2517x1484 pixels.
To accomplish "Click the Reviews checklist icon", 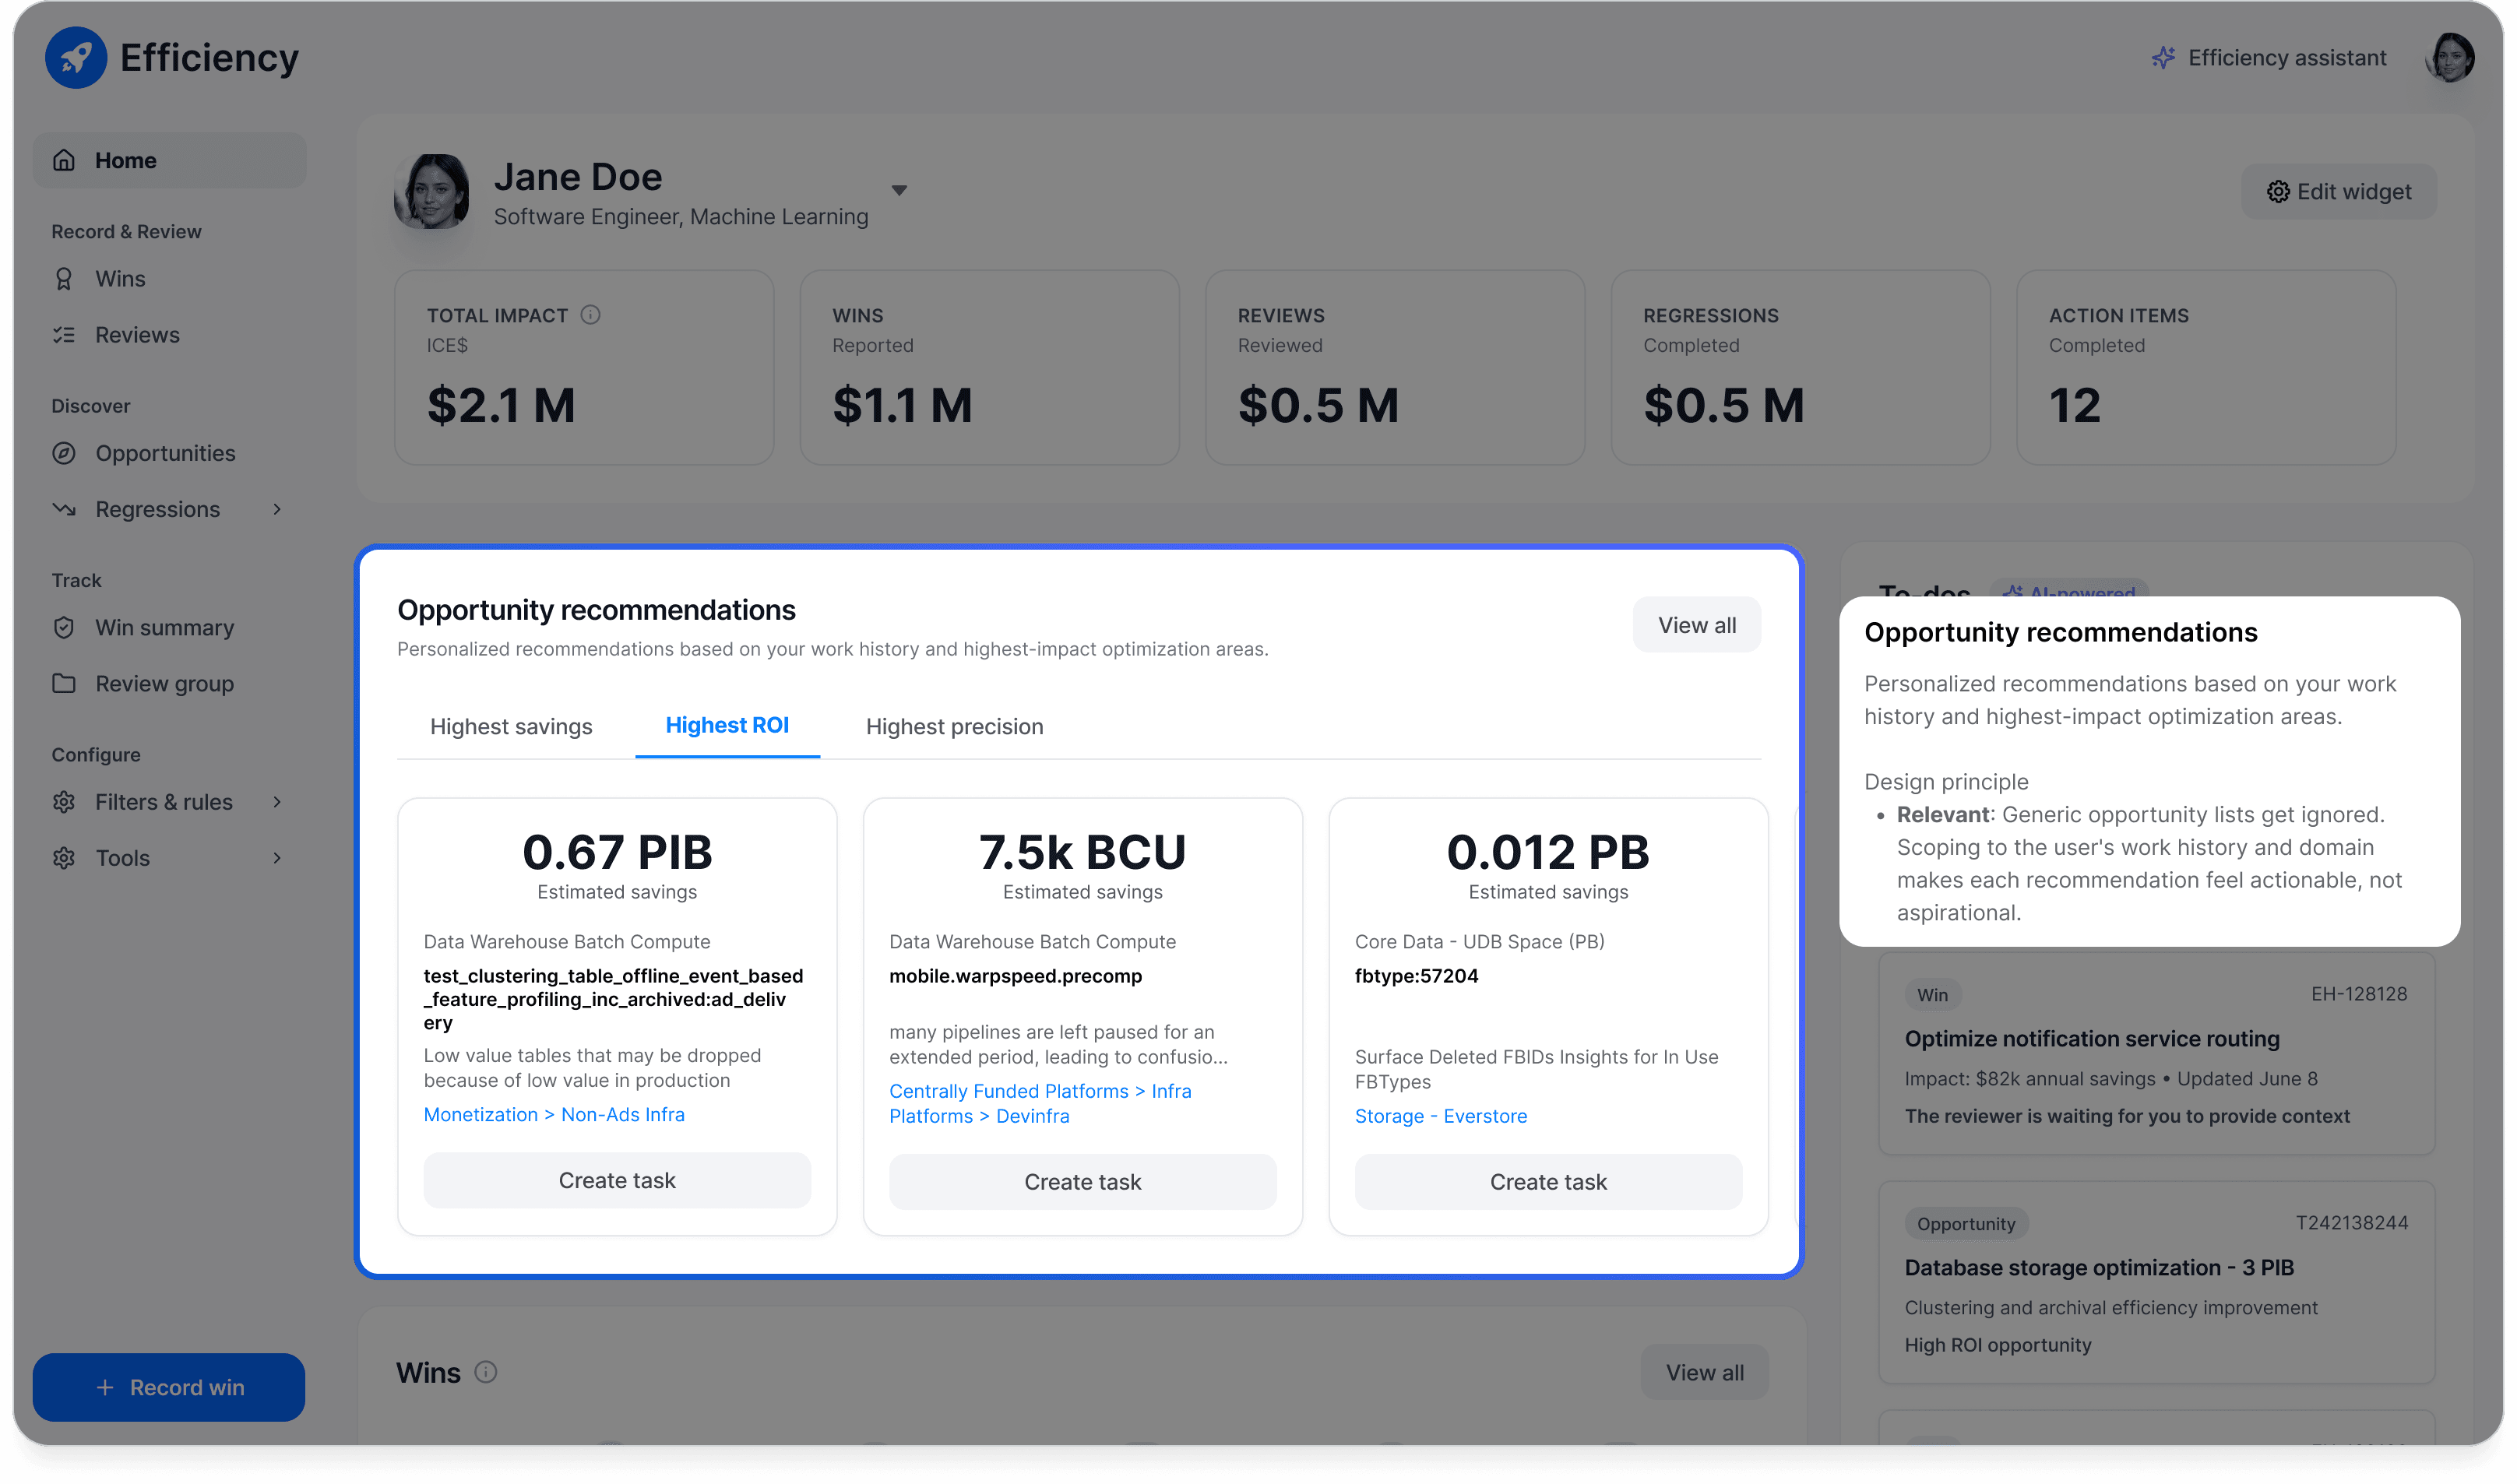I will [x=64, y=335].
